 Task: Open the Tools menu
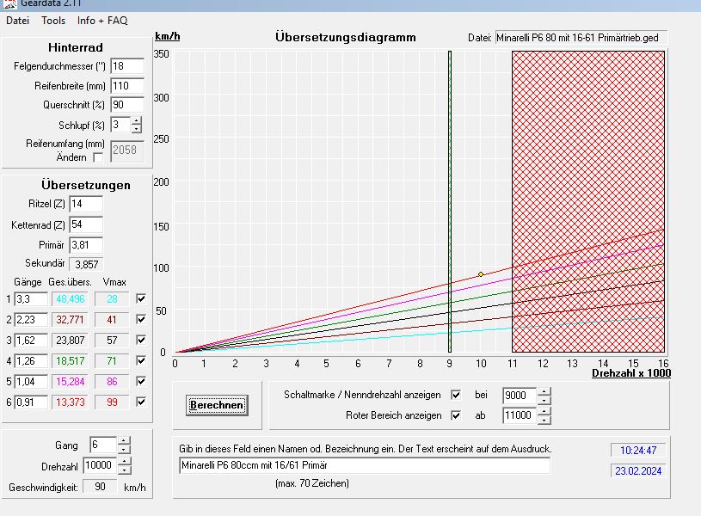[53, 20]
